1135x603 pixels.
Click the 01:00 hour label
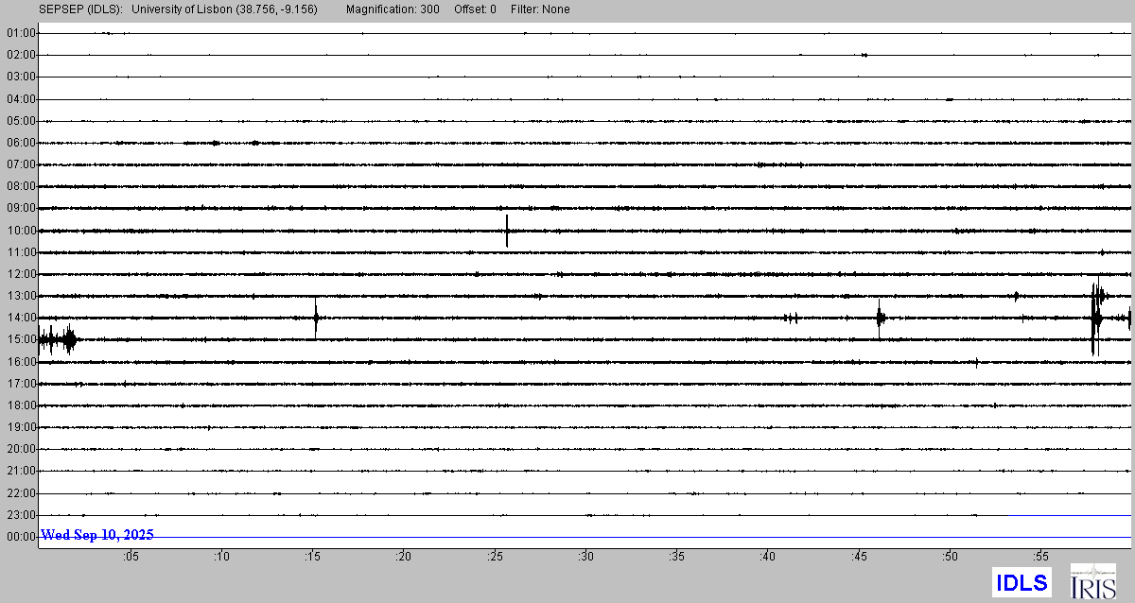click(x=21, y=33)
